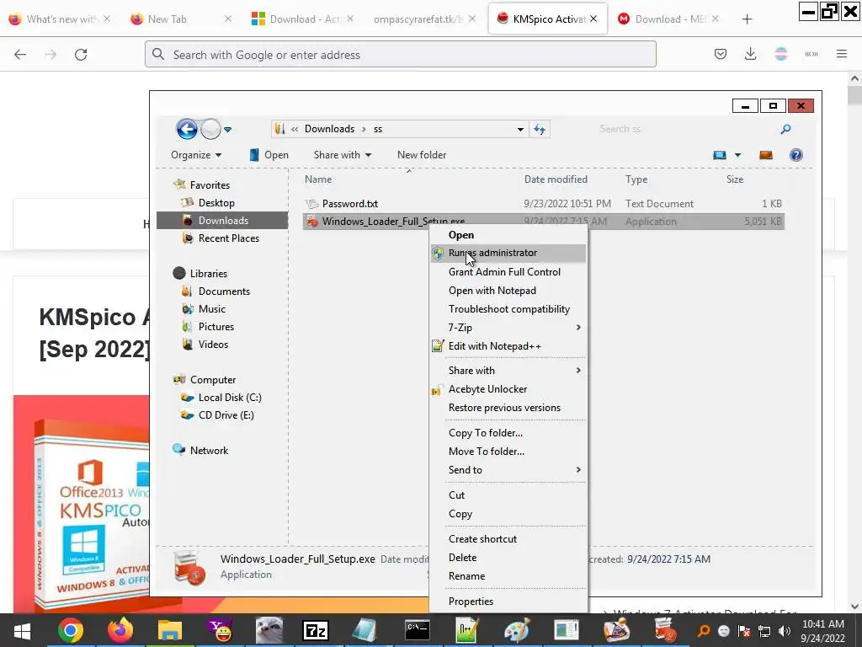Expand the address bar path dropdown

coord(520,129)
